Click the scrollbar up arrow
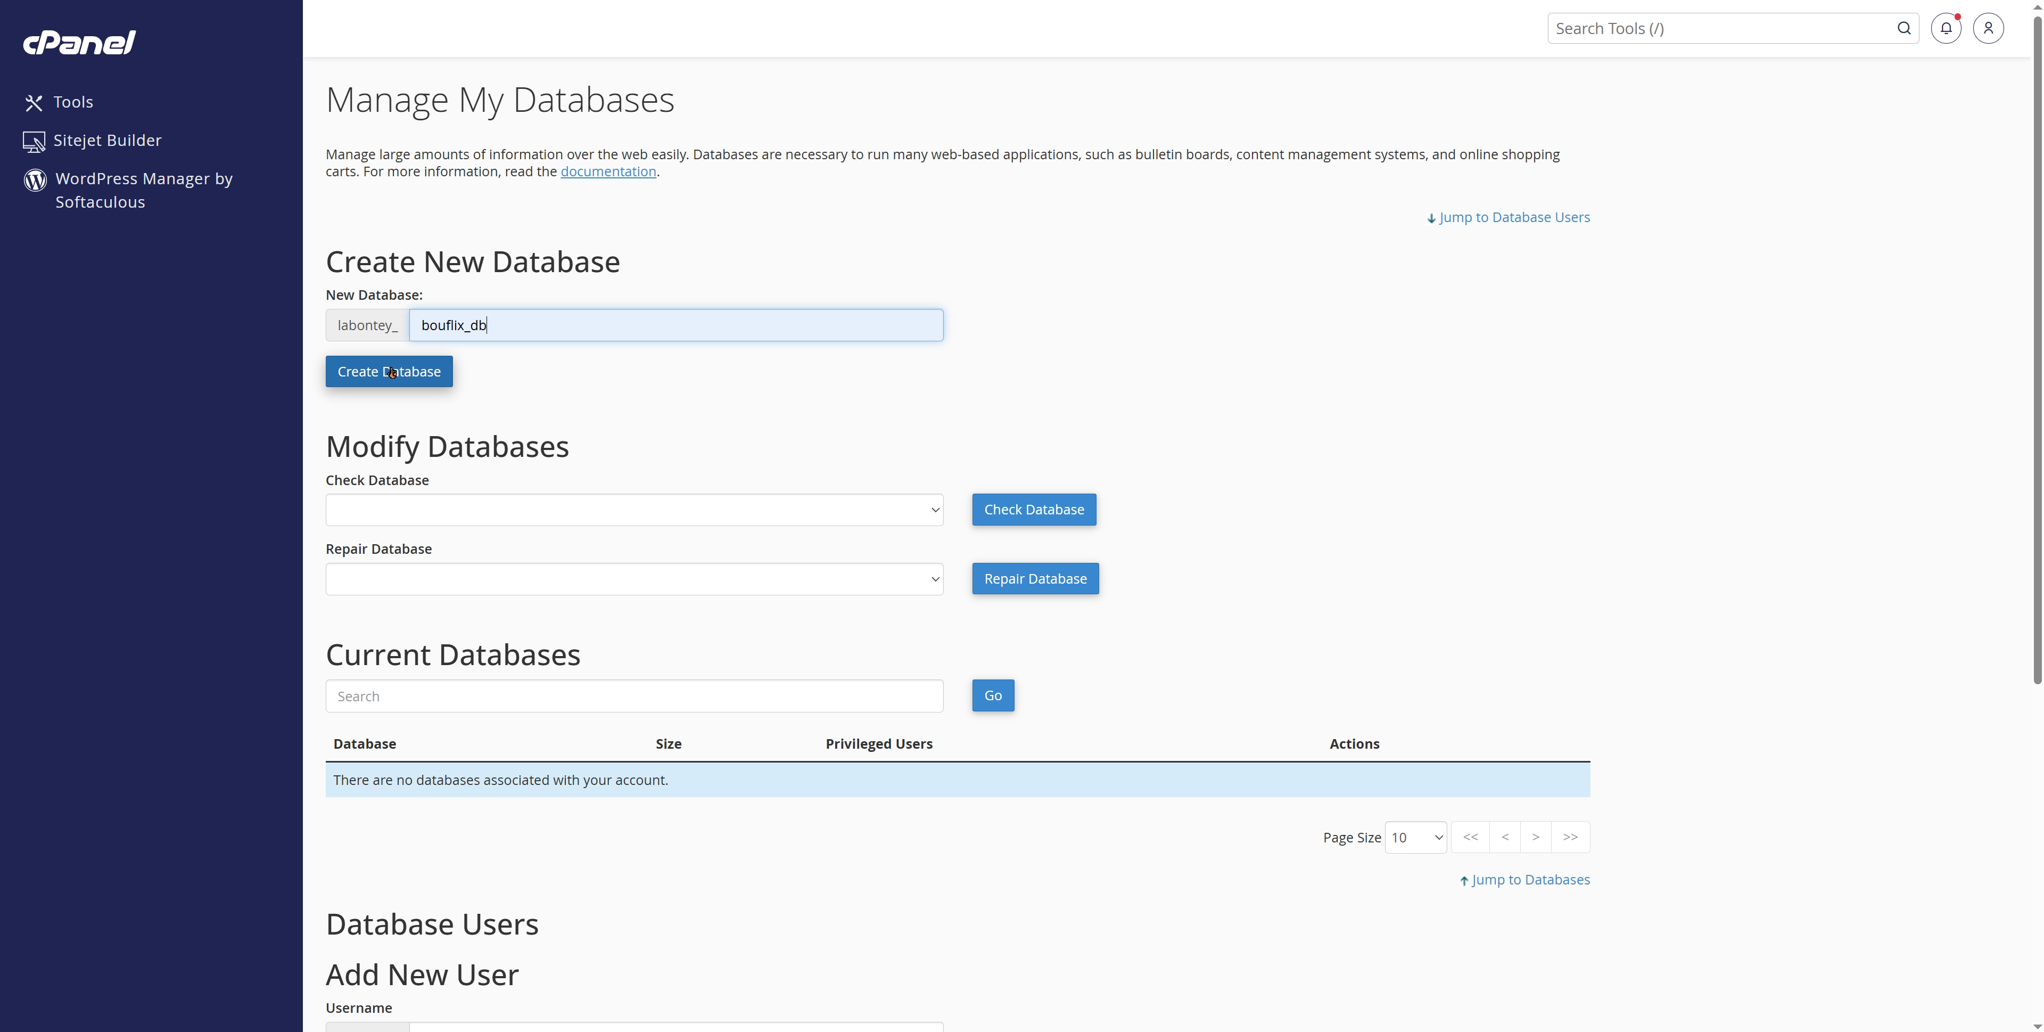Screen dimensions: 2044x1032 point(2037,6)
